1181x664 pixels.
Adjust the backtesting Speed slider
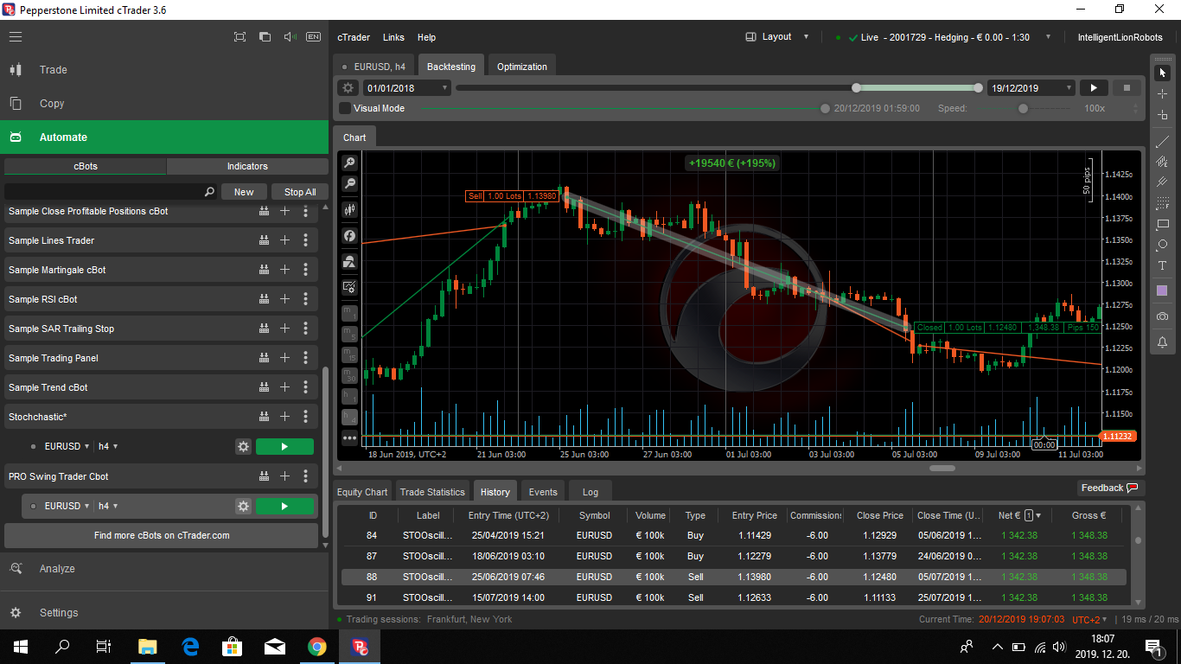coord(1023,108)
